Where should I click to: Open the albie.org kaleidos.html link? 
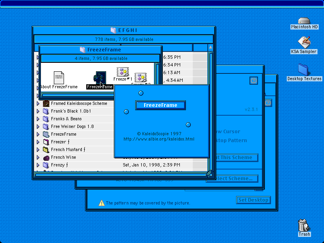[159, 139]
